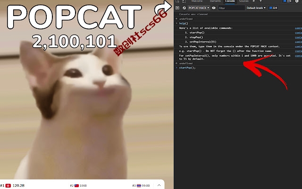Click the 224 issues counter beside Default levels
302x189 pixels.
(x=273, y=8)
